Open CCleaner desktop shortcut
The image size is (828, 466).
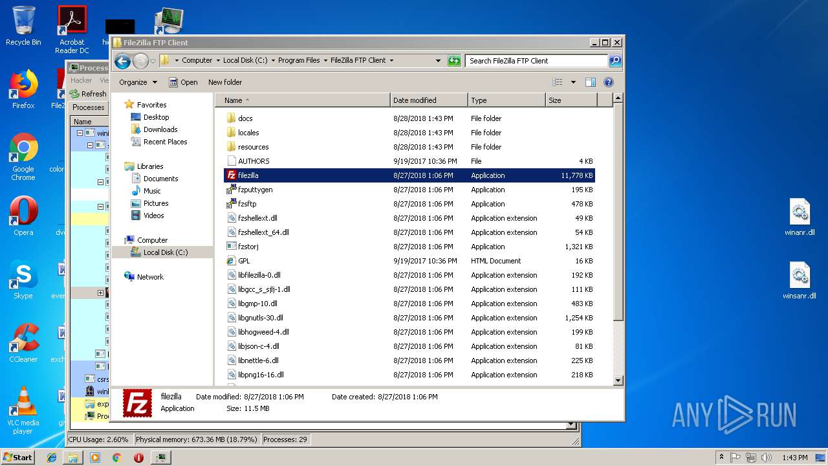click(x=23, y=343)
